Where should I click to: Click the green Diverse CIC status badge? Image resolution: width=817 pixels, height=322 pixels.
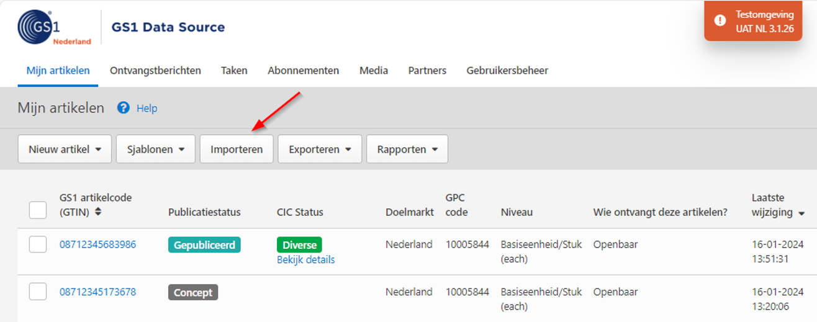click(x=299, y=245)
